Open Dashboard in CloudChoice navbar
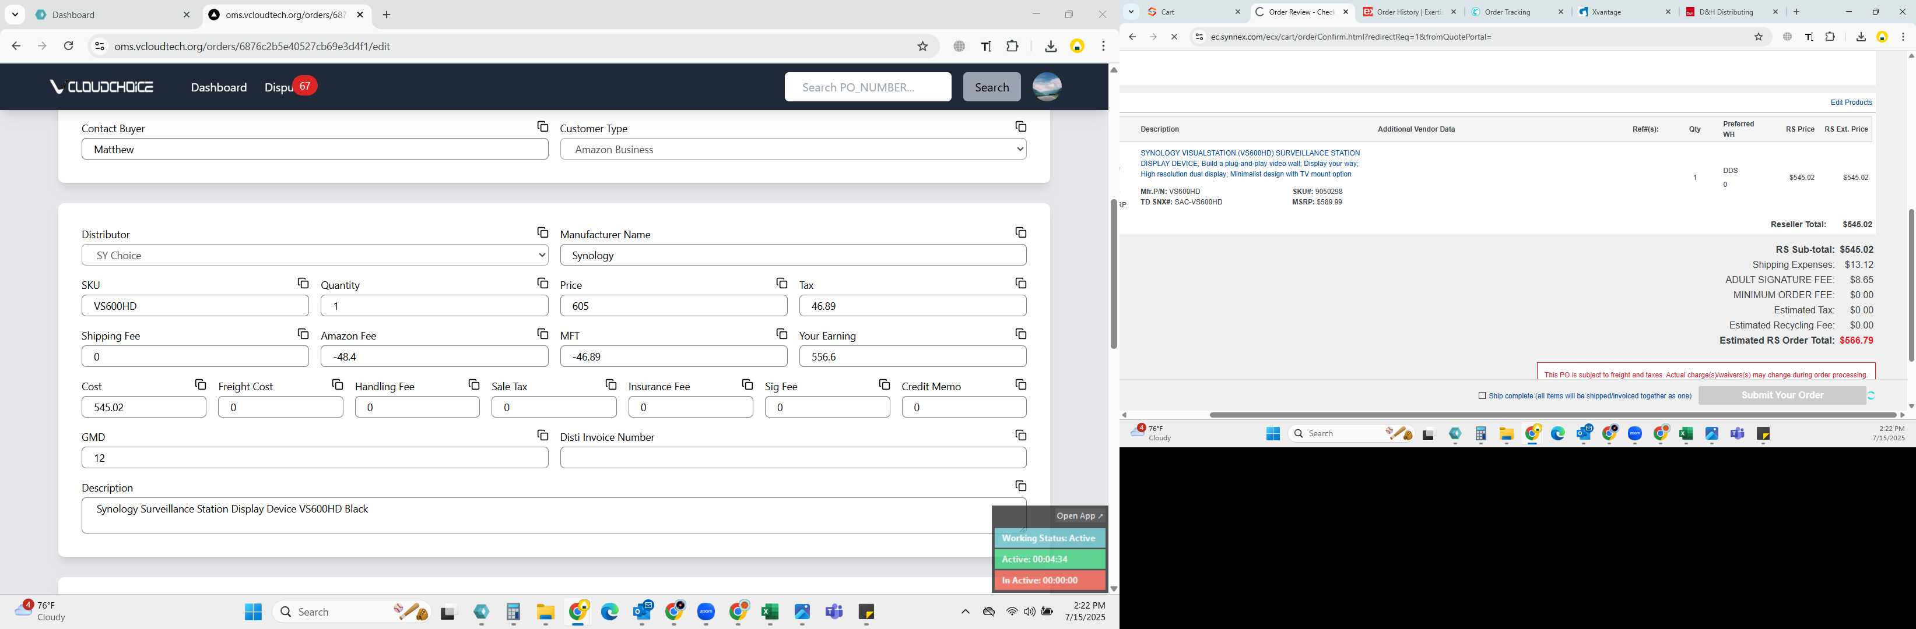Screen dimensions: 1916x629 (219, 87)
